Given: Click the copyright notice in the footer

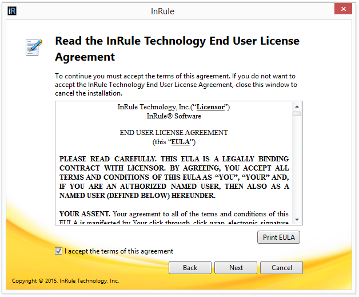Looking at the screenshot, I should [66, 281].
